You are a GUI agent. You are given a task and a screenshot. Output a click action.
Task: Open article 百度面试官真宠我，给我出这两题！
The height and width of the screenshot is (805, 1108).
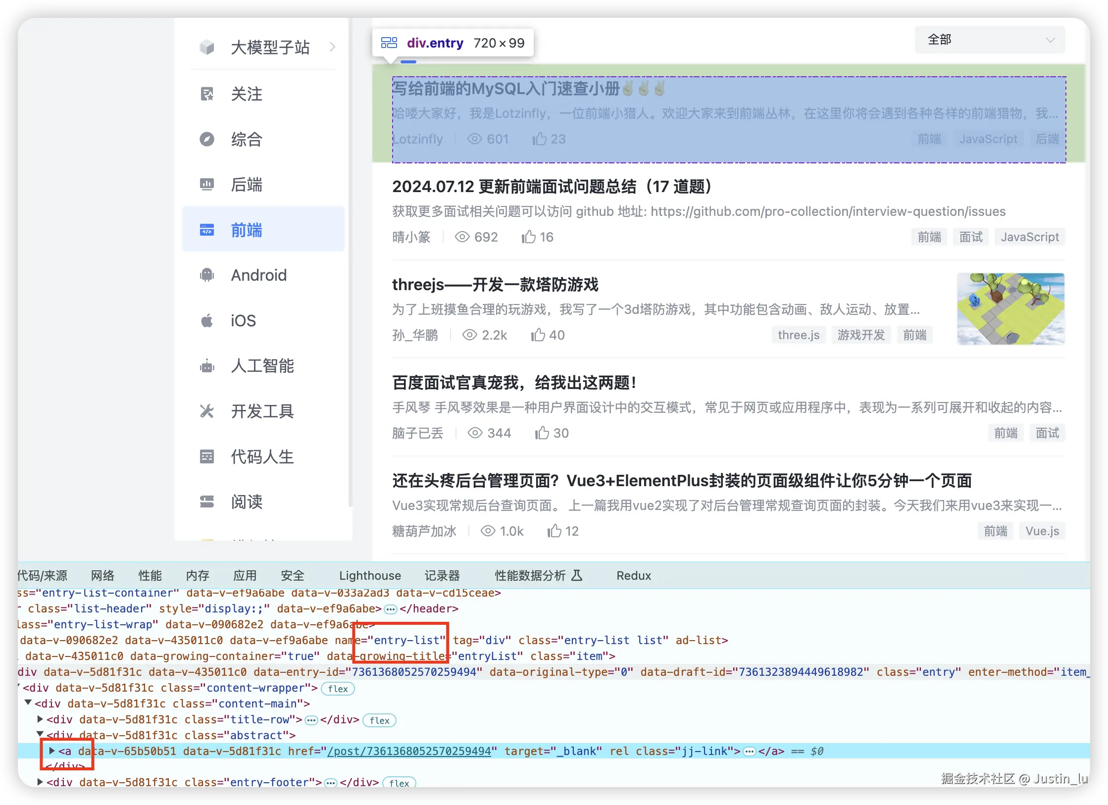point(514,383)
